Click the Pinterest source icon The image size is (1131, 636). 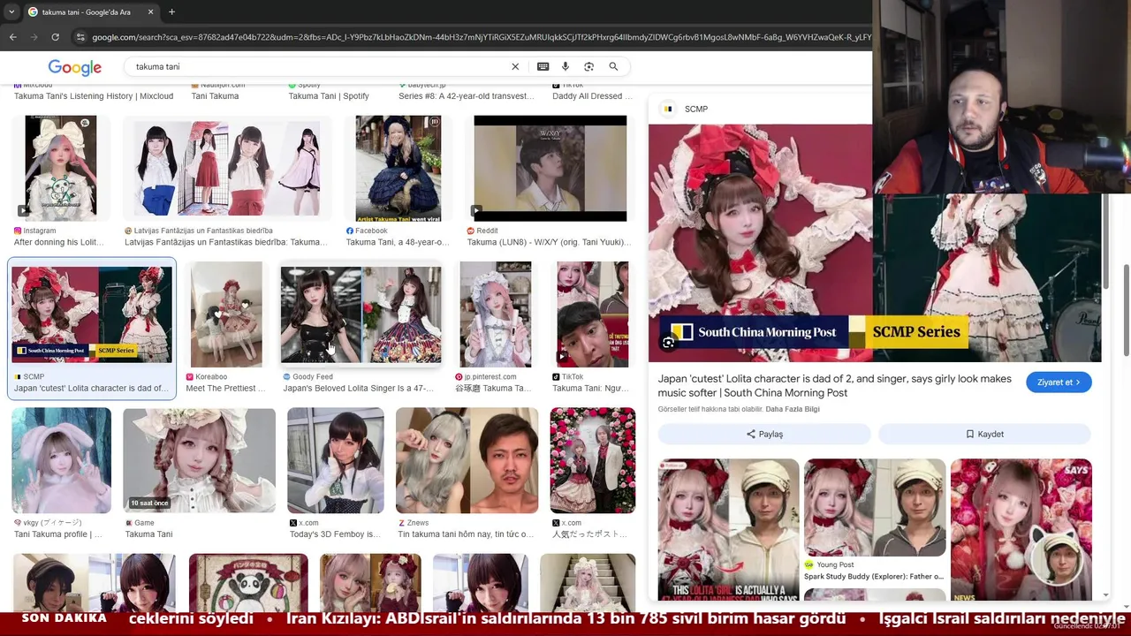tap(459, 376)
